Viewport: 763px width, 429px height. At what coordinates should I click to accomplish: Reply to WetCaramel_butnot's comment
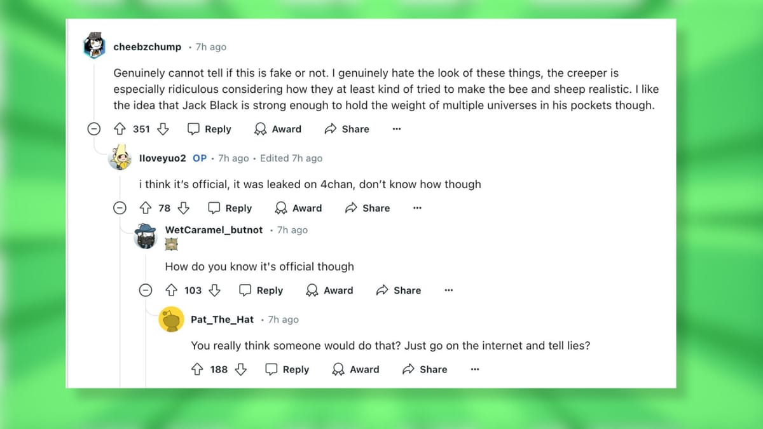tap(261, 290)
